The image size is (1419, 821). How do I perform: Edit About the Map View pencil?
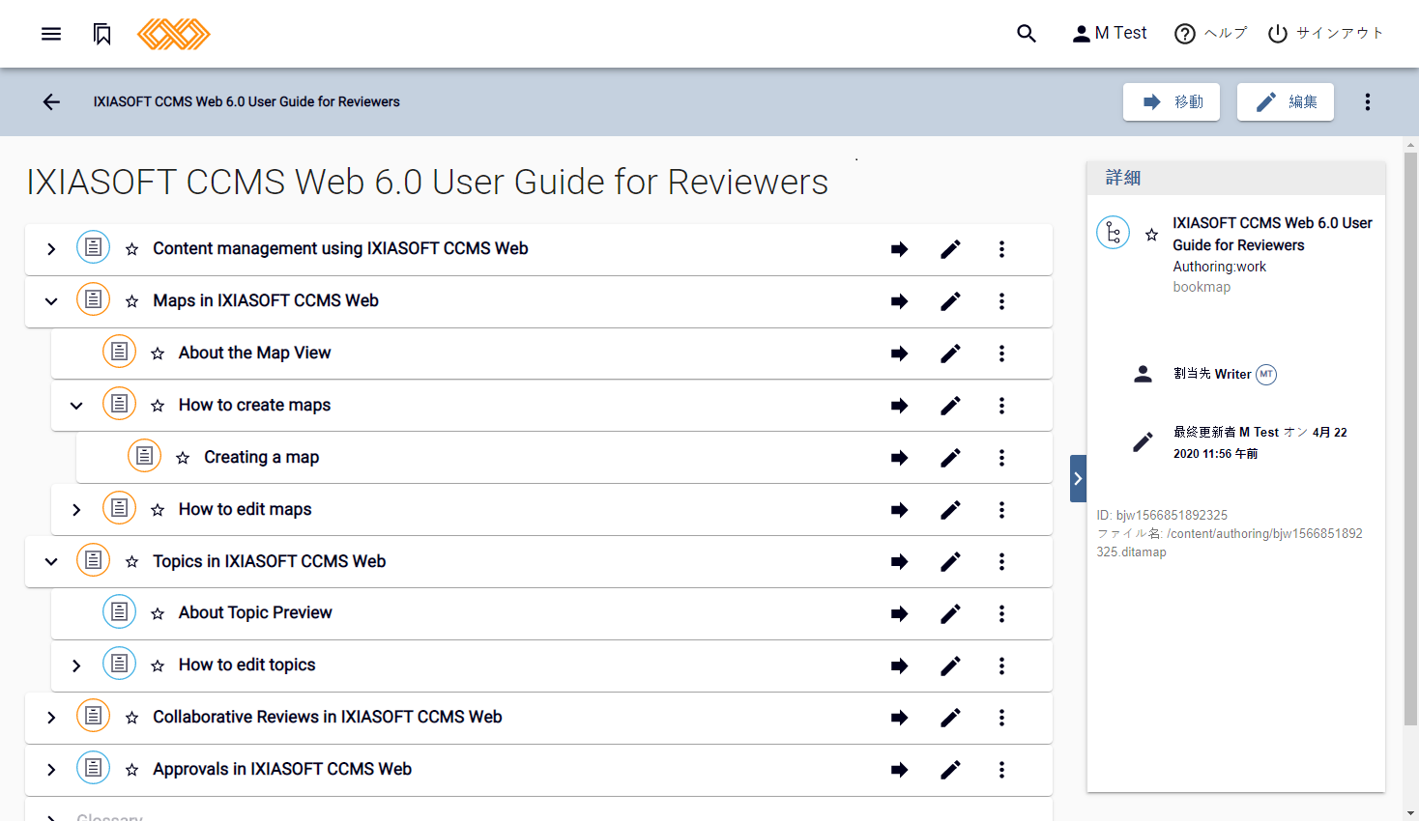click(950, 354)
